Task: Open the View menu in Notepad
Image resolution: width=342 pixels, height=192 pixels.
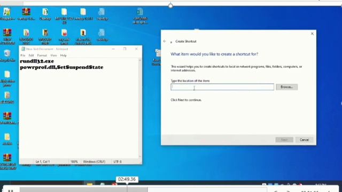Action: click(x=53, y=55)
